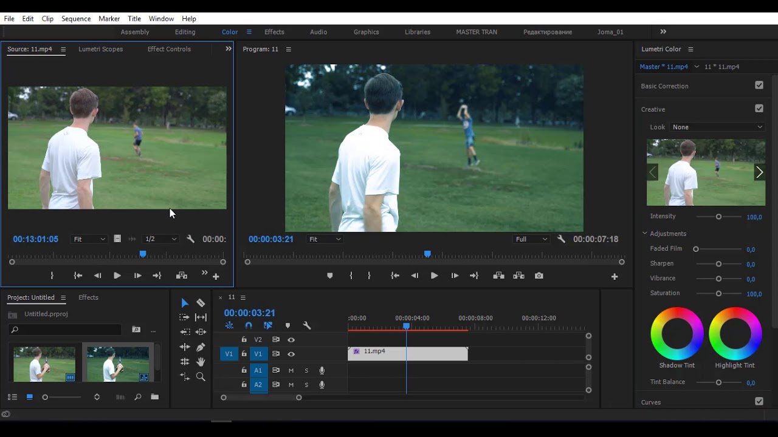
Task: Open Source monitor settings wrench
Action: pos(190,239)
